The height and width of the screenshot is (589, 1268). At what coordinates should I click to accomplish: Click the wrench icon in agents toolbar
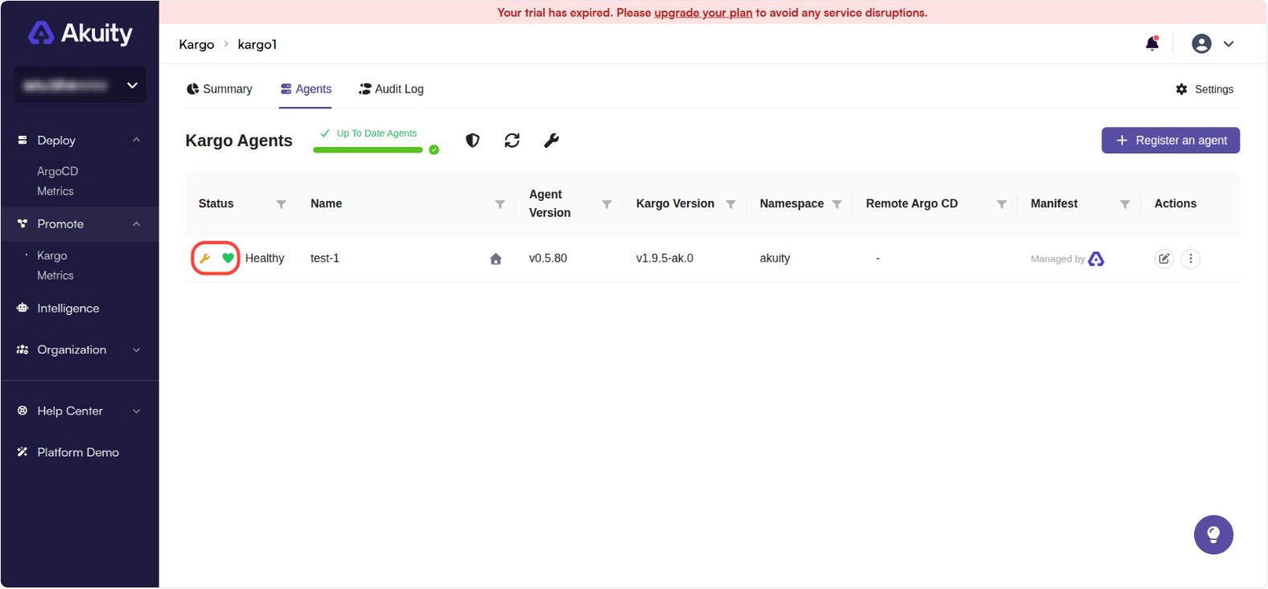(x=551, y=141)
